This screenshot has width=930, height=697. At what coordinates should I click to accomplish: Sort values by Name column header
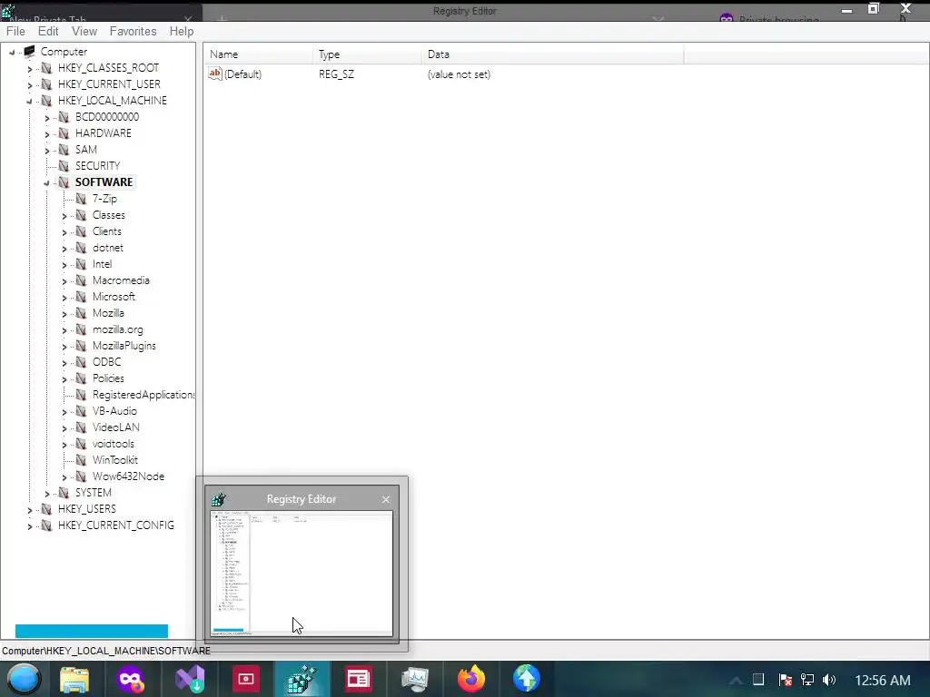[258, 54]
